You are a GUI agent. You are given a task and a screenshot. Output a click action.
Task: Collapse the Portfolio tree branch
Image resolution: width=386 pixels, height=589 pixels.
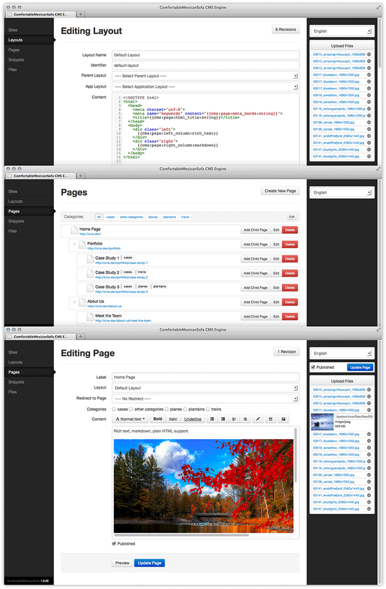tap(75, 245)
